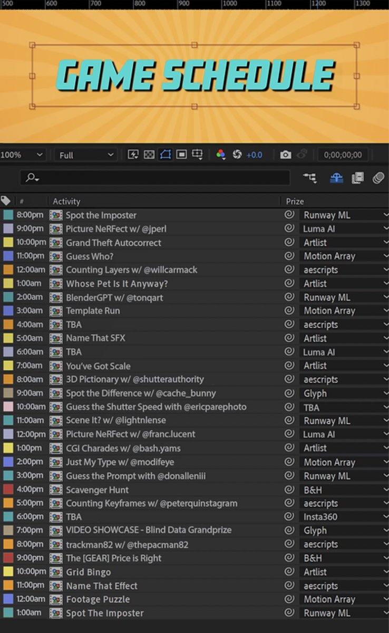This screenshot has width=389, height=633.
Task: Open the composition mini-flowchart icon
Action: [x=310, y=178]
